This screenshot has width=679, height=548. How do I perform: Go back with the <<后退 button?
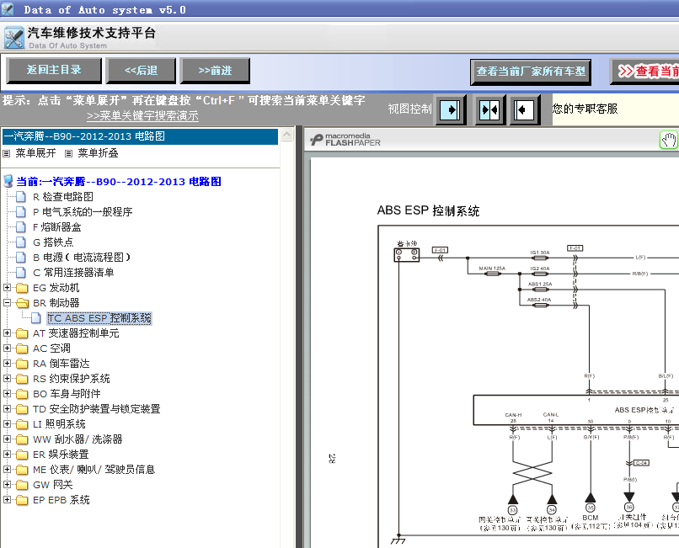[x=141, y=70]
